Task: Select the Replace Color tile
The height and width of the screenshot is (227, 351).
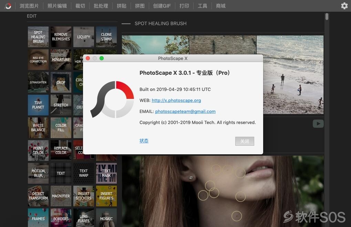Action: pos(61,151)
